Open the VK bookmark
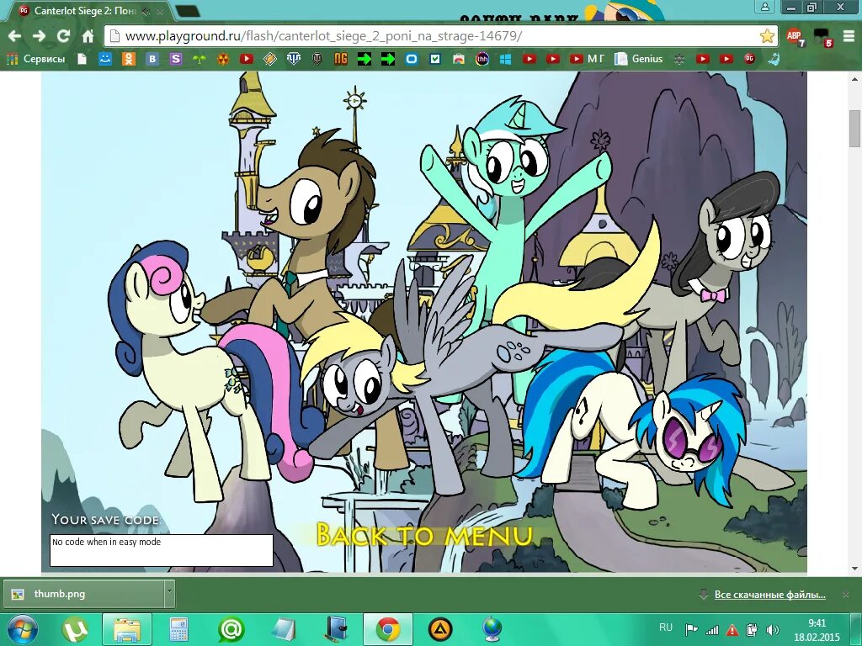 click(152, 59)
